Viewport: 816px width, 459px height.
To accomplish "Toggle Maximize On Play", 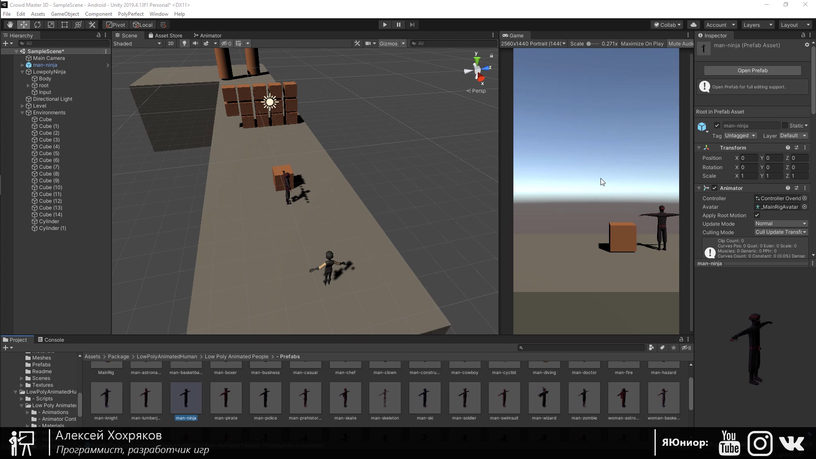I will 642,43.
